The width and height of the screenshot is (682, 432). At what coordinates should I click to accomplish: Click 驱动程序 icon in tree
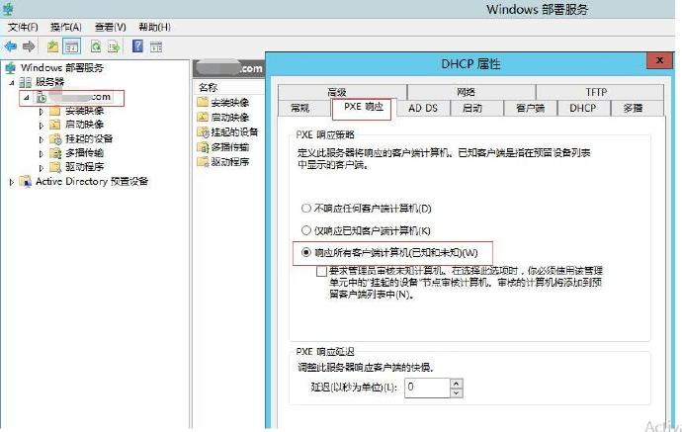pos(55,167)
